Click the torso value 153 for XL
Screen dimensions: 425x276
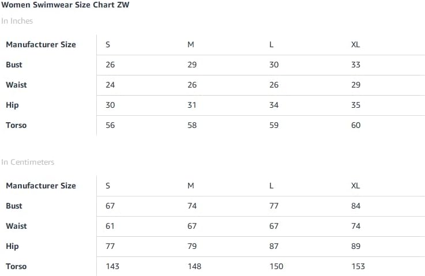tap(358, 266)
